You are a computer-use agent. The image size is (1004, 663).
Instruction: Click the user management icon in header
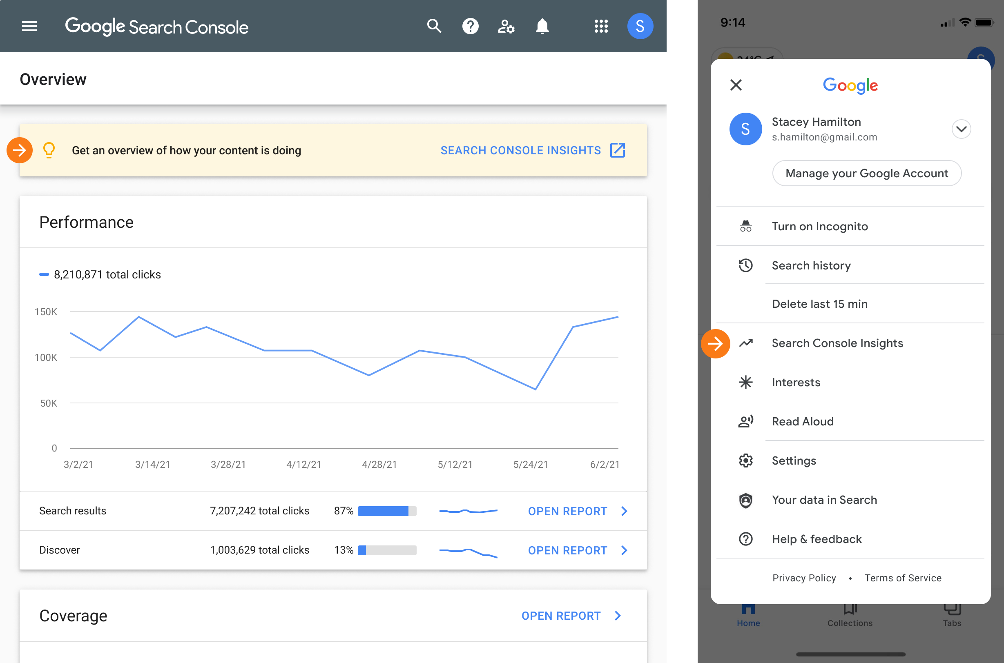click(x=506, y=26)
